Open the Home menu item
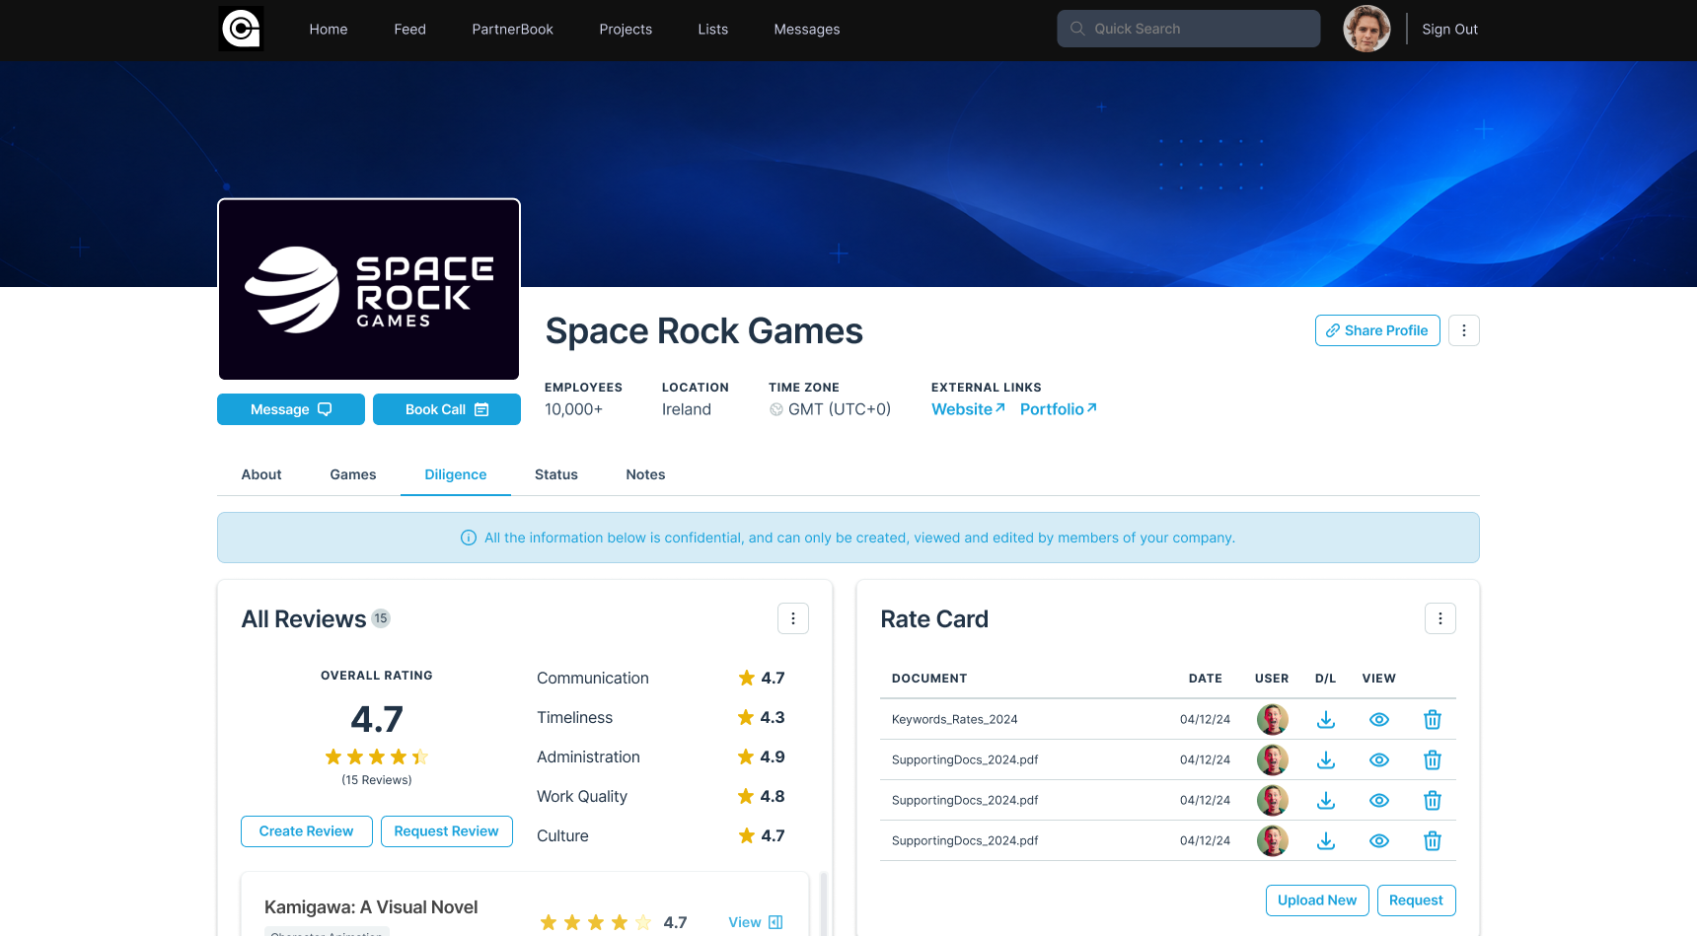1697x936 pixels. pos(329,30)
